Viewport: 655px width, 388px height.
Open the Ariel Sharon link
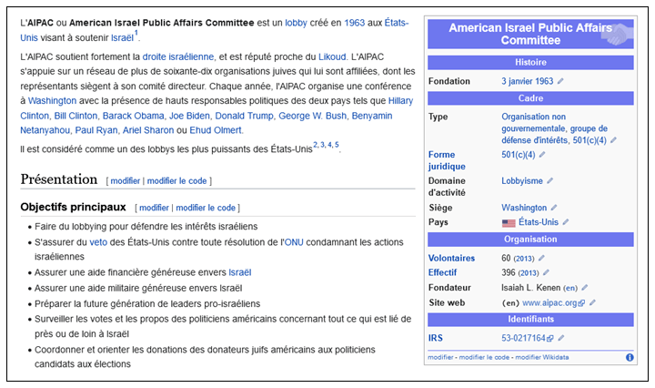point(148,130)
